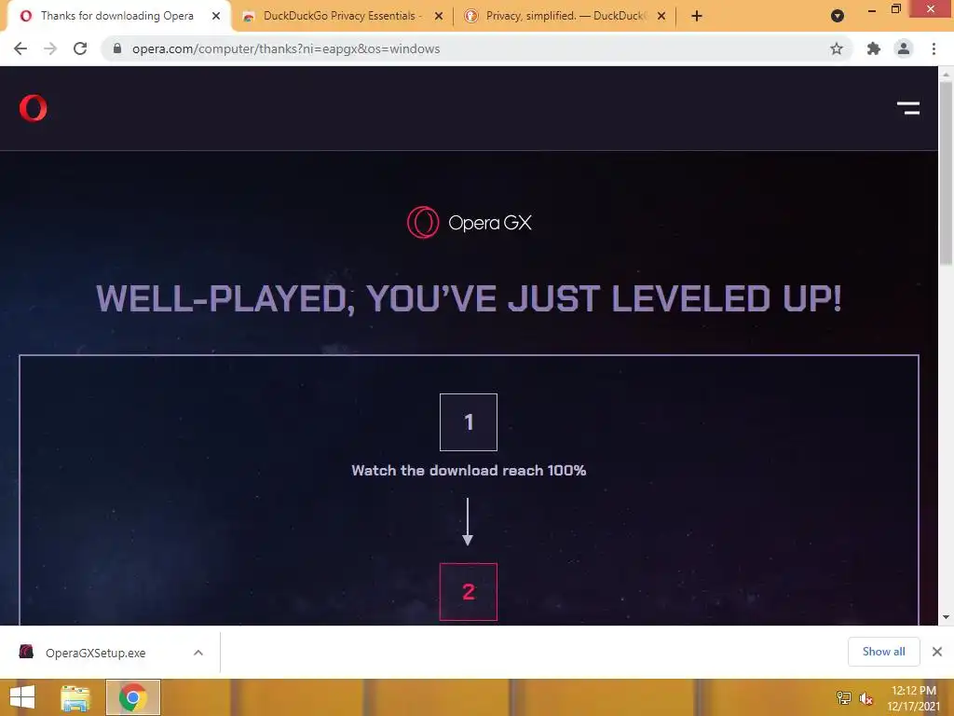Open OperaGXSetup.exe download item
This screenshot has width=954, height=716.
(x=96, y=653)
